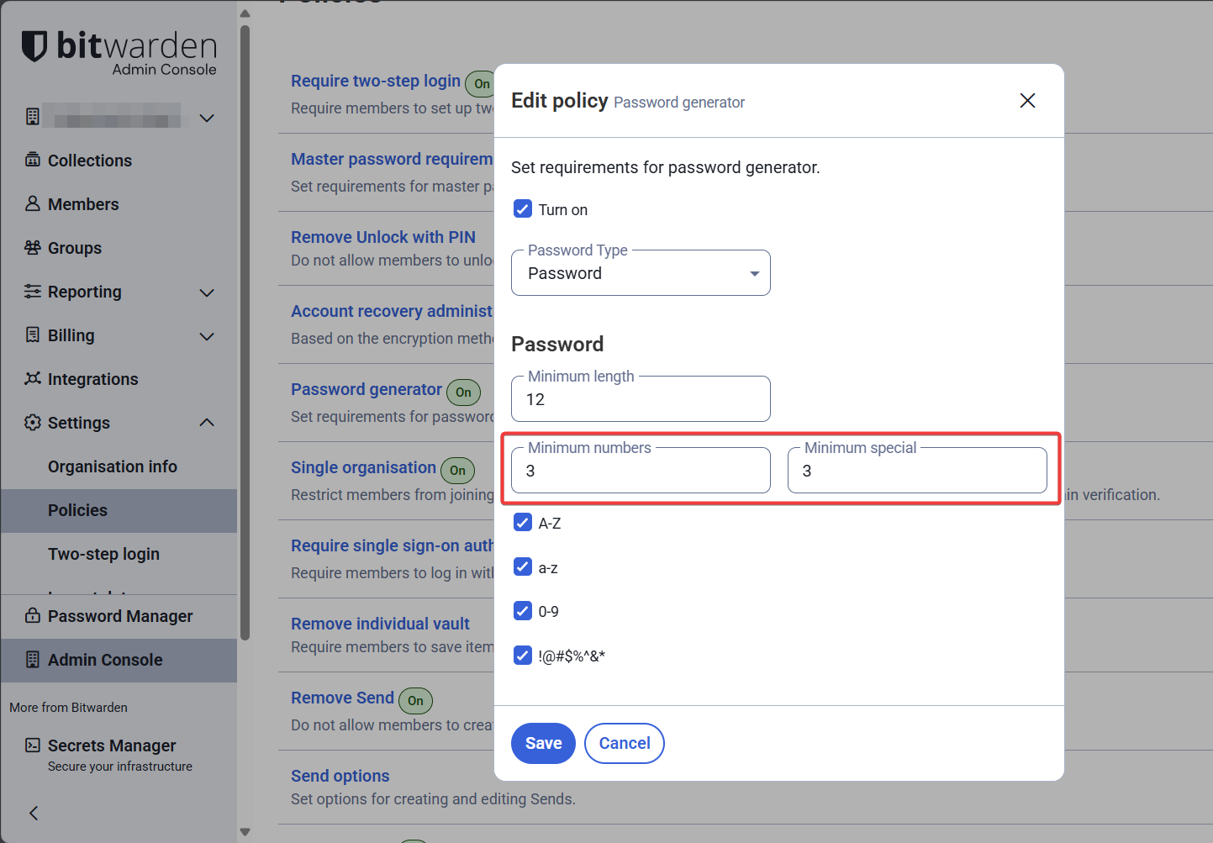Open Remove Unlock with PIN policy
Screen dimensions: 1213x843
point(383,237)
